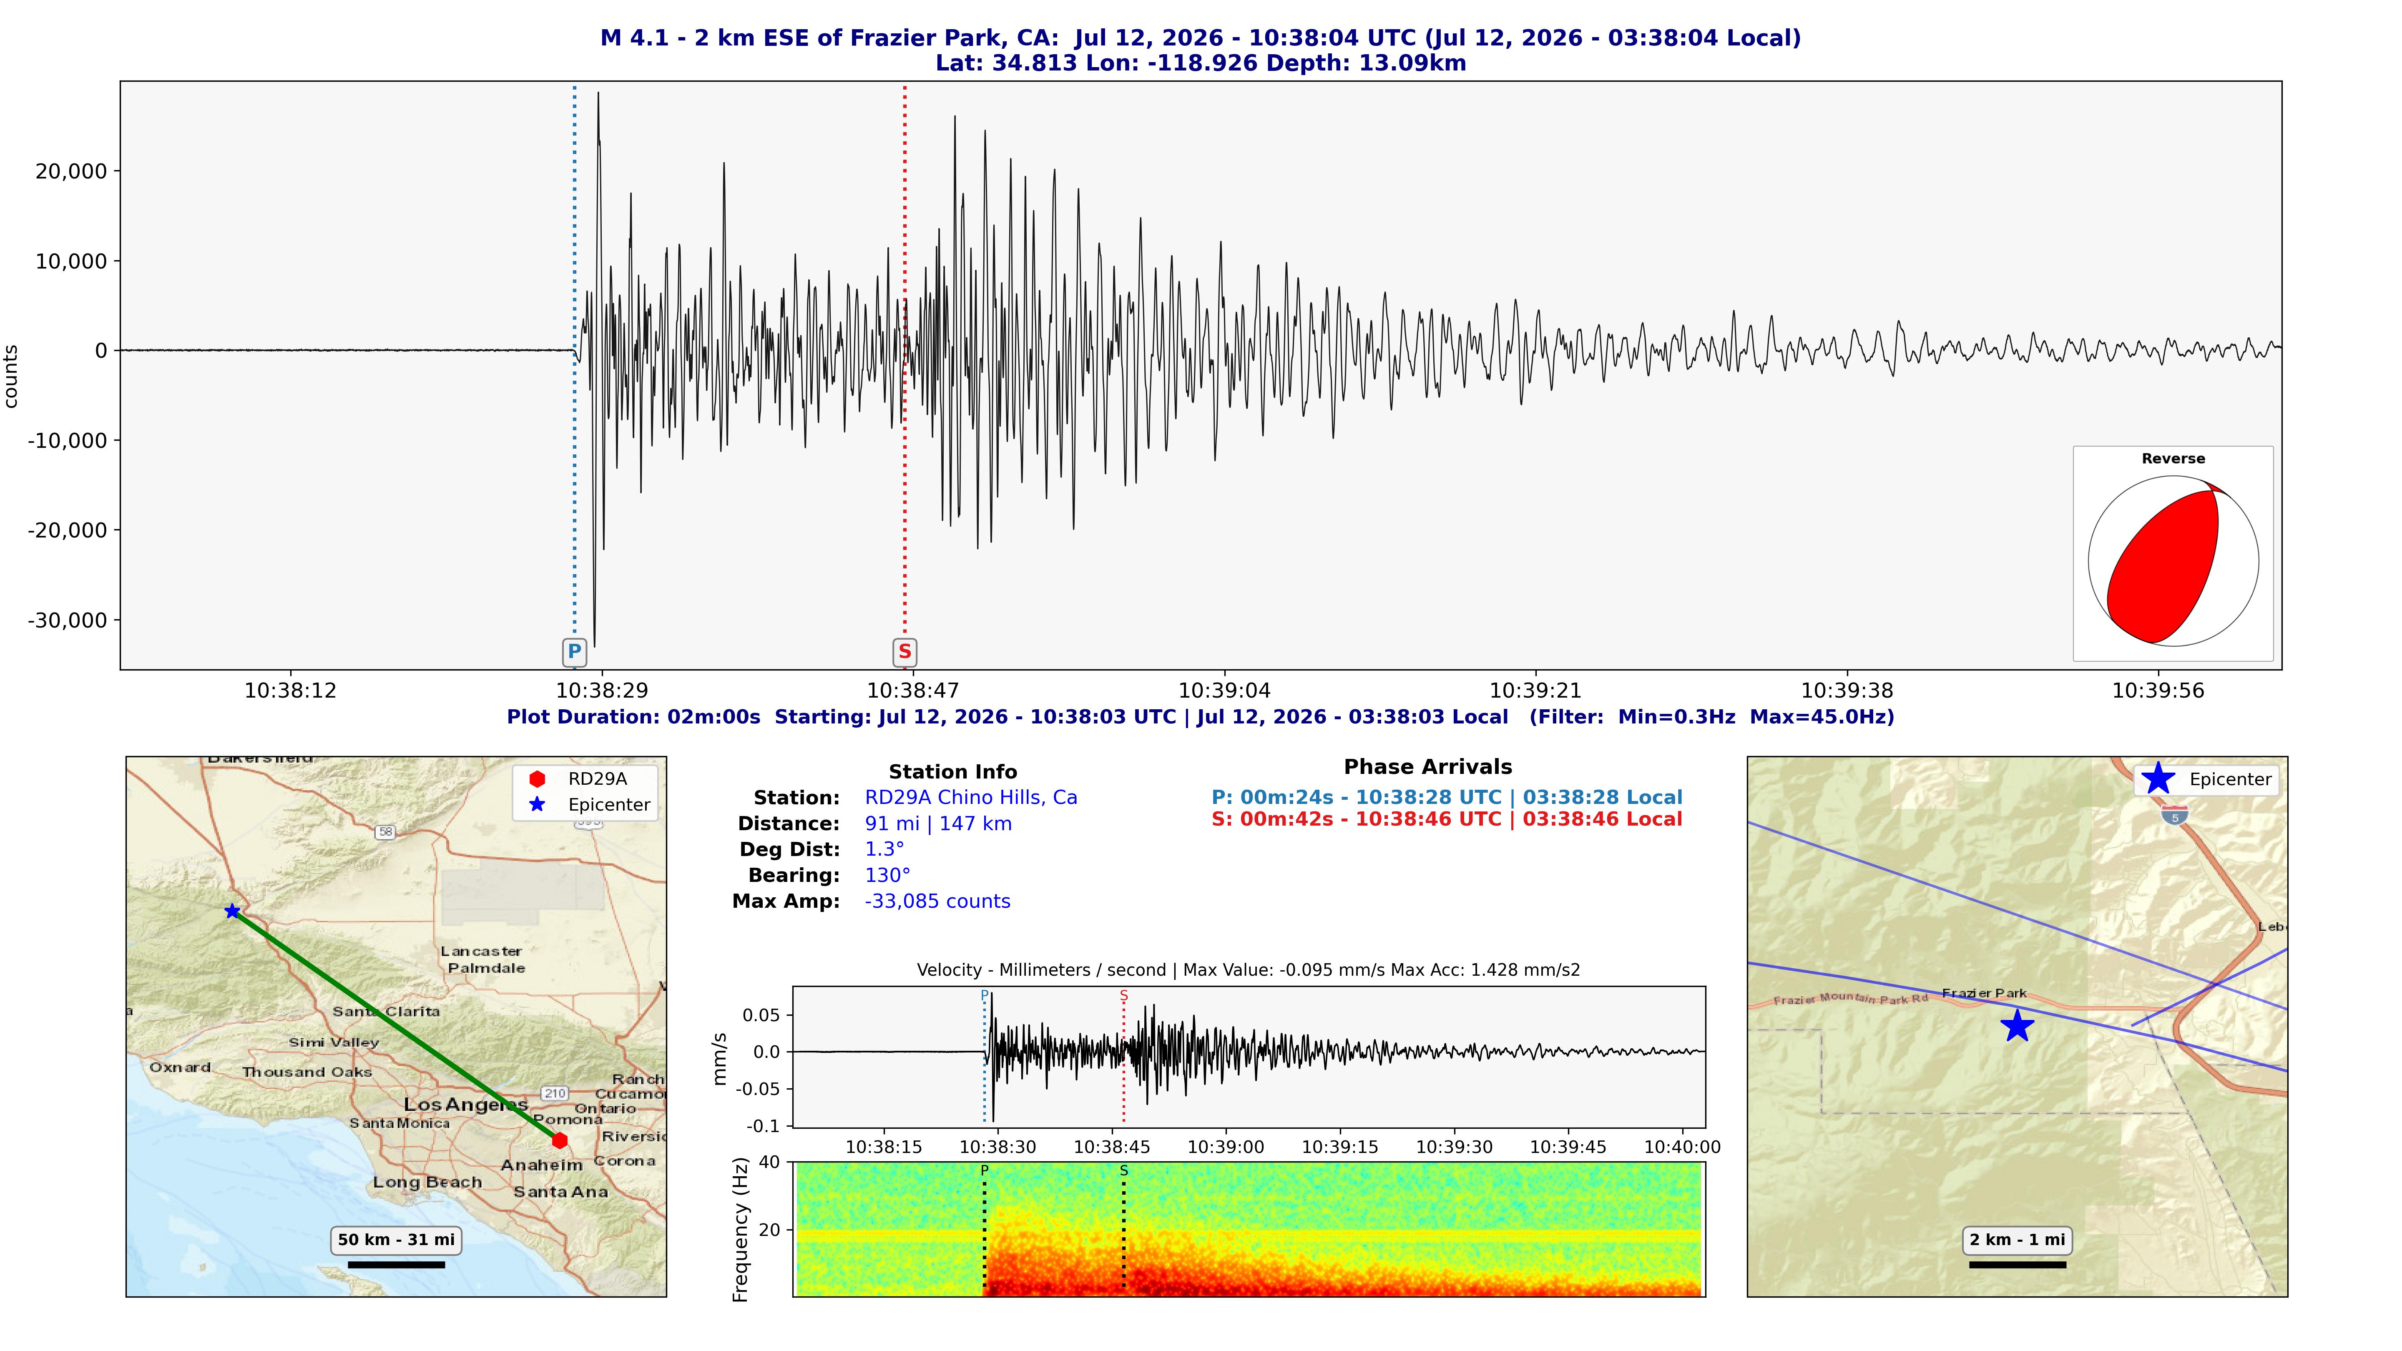This screenshot has height=1351, width=2402.
Task: Click the 10:38:47 time tick label
Action: click(x=913, y=691)
